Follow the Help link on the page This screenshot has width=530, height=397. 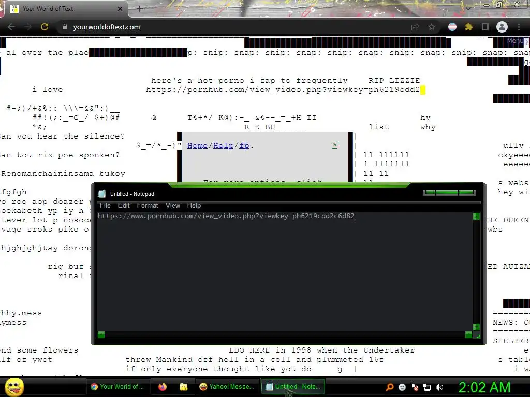tap(223, 146)
